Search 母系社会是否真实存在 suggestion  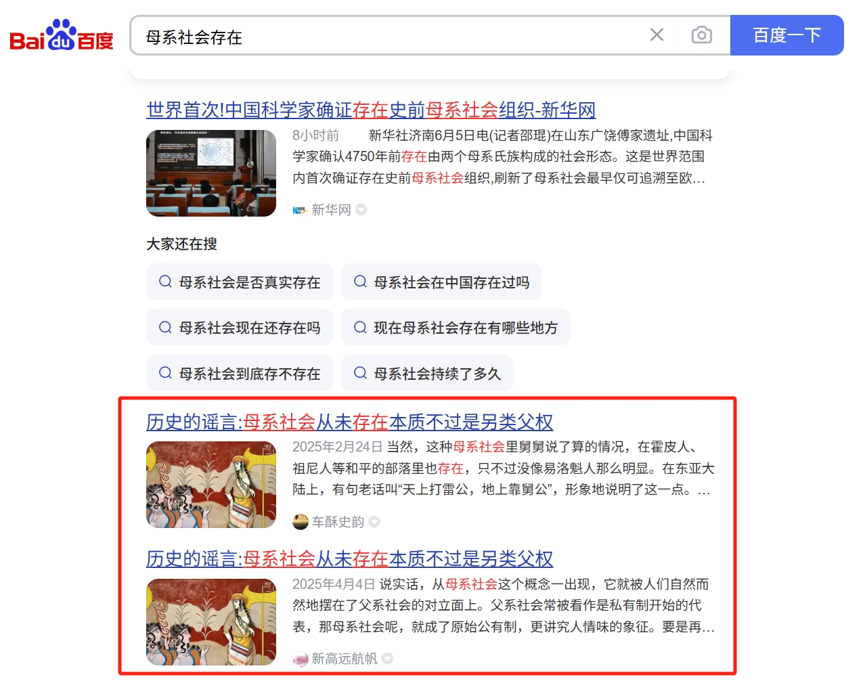(240, 282)
